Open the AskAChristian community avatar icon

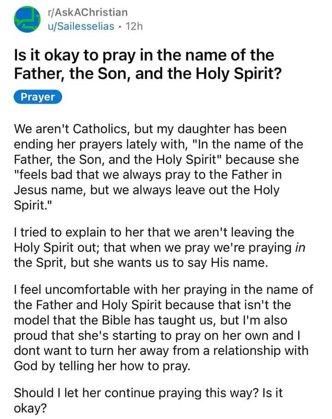(x=27, y=19)
